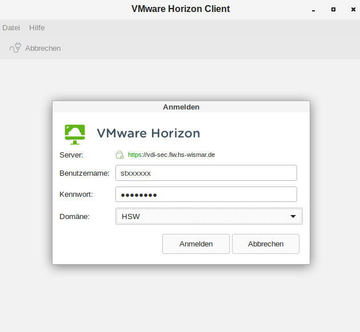Click the https://vdi-sec.fiw.hs-wismar.de server address
360x332 pixels.
[x=171, y=155]
